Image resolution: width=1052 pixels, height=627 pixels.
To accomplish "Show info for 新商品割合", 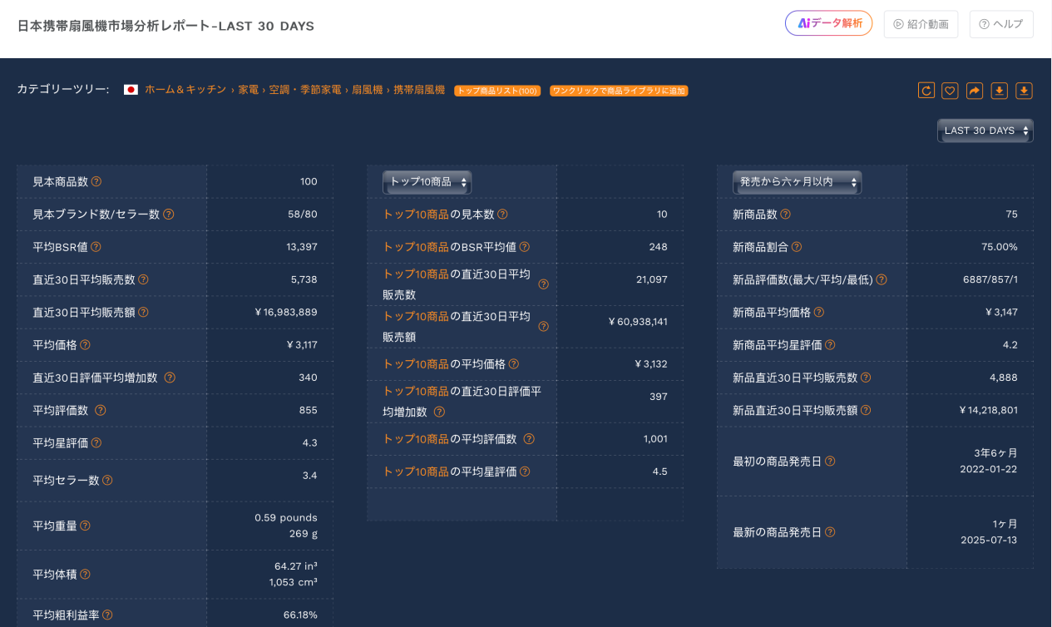I will coord(797,247).
